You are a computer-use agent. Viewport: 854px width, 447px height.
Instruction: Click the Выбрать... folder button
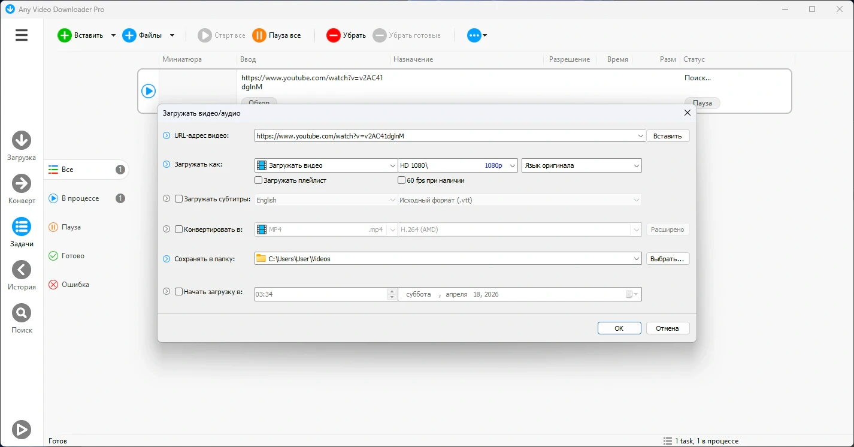pyautogui.click(x=668, y=259)
